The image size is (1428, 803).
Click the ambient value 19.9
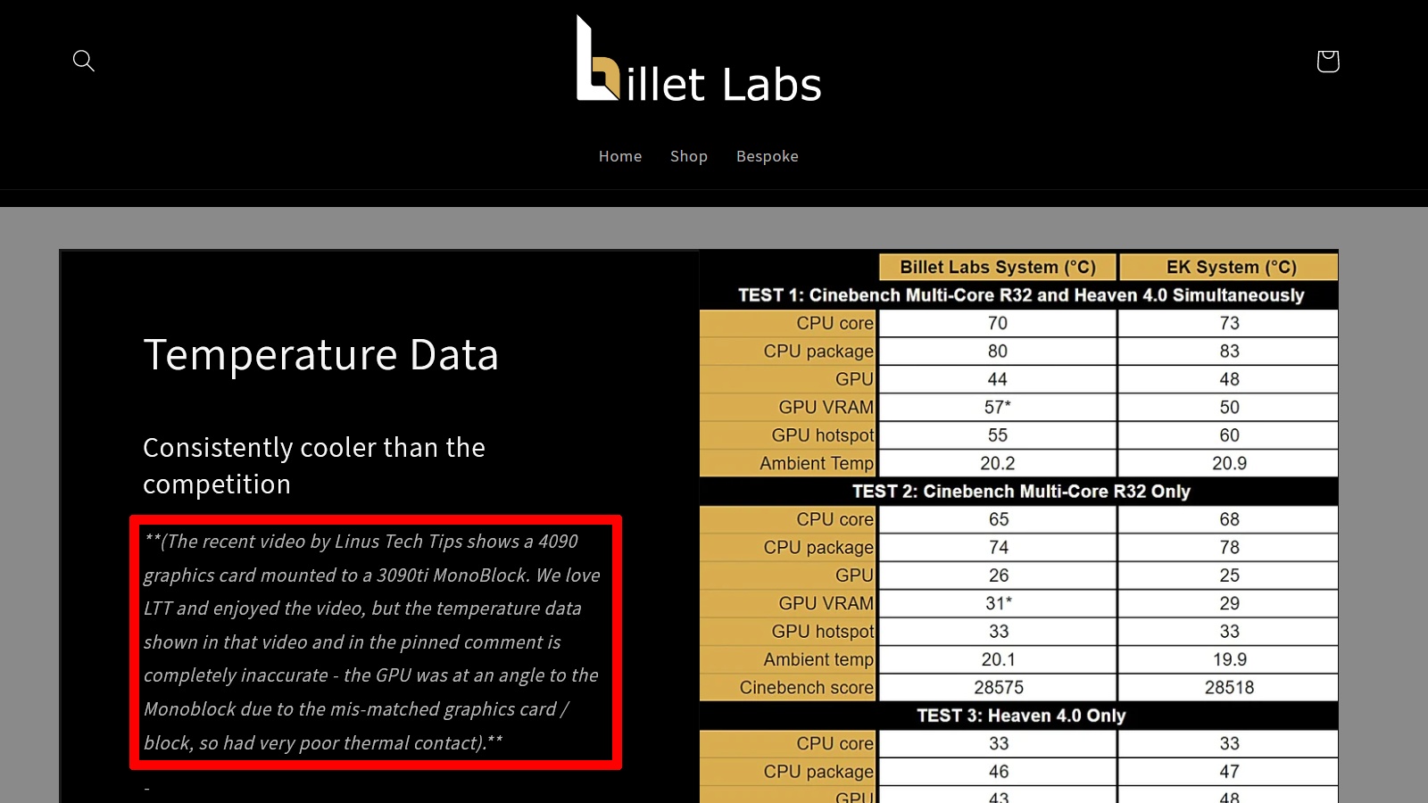pos(1230,660)
